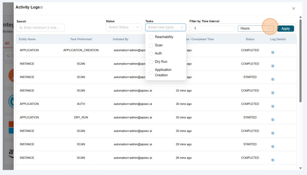The height and width of the screenshot is (175, 307).
Task: Click the Entity Name column header
Action: pyautogui.click(x=27, y=39)
